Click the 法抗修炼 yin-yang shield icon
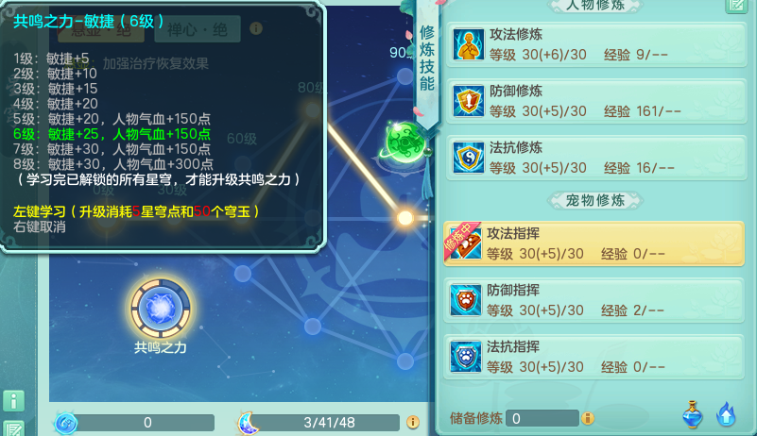 [469, 158]
